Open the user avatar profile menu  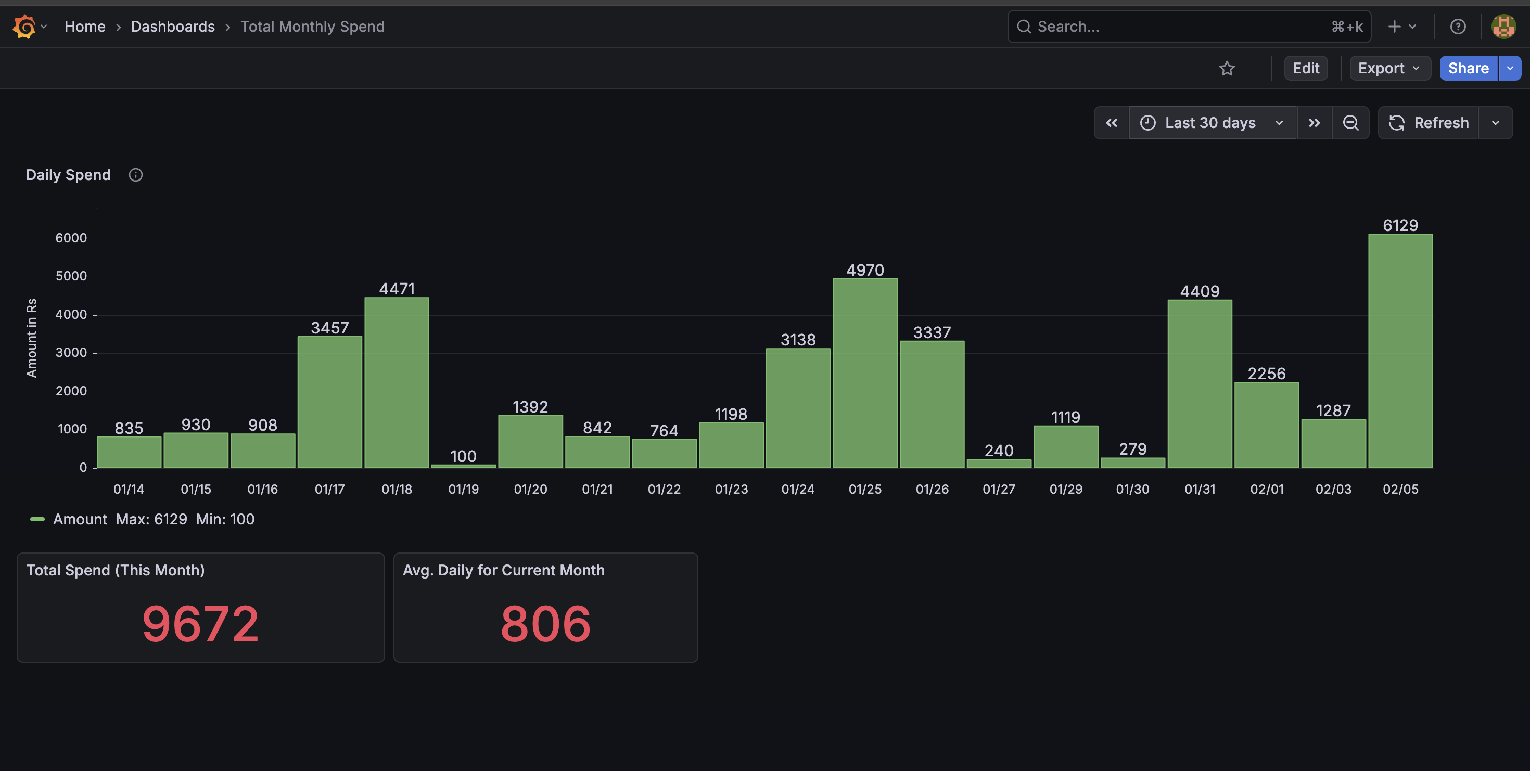click(x=1503, y=27)
